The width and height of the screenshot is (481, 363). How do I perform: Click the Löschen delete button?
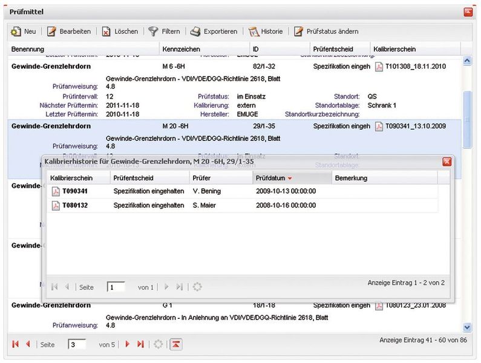tap(120, 31)
